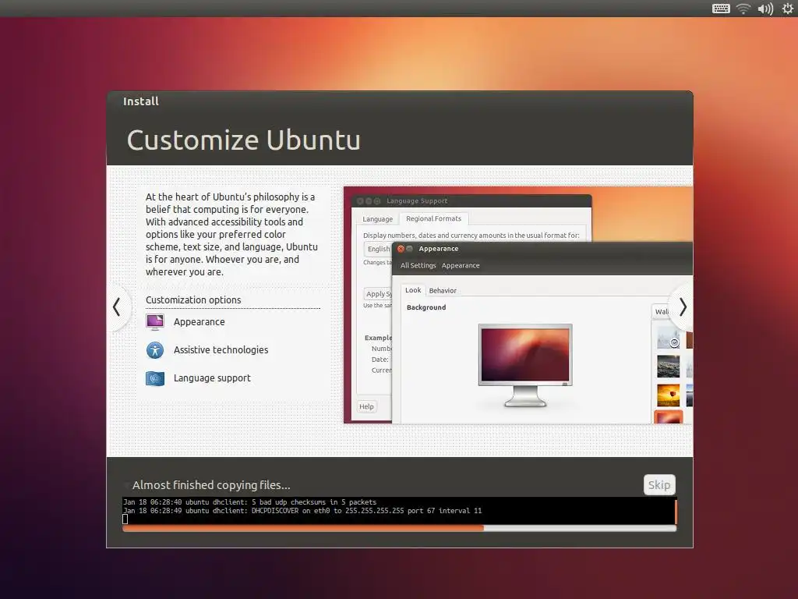Click the Install window title
The height and width of the screenshot is (599, 798).
point(141,101)
